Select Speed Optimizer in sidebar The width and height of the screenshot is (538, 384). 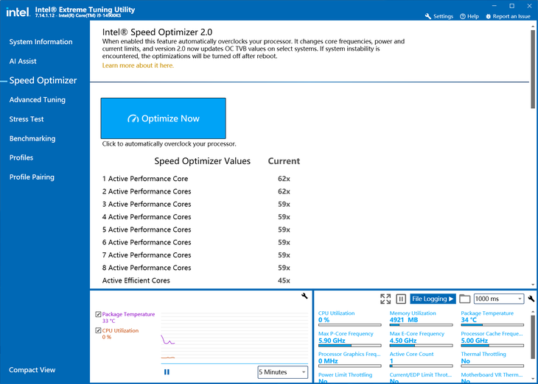pyautogui.click(x=43, y=80)
